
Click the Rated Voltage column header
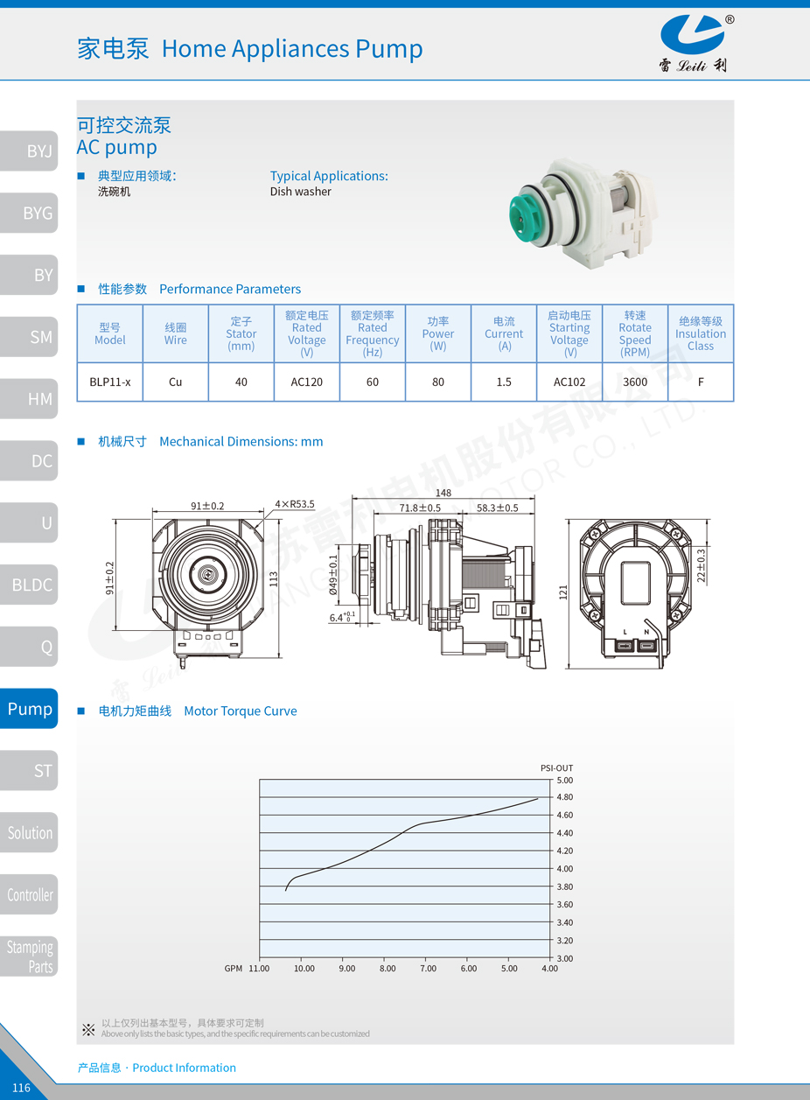307,333
